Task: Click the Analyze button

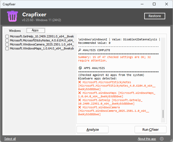Action: coord(92,130)
